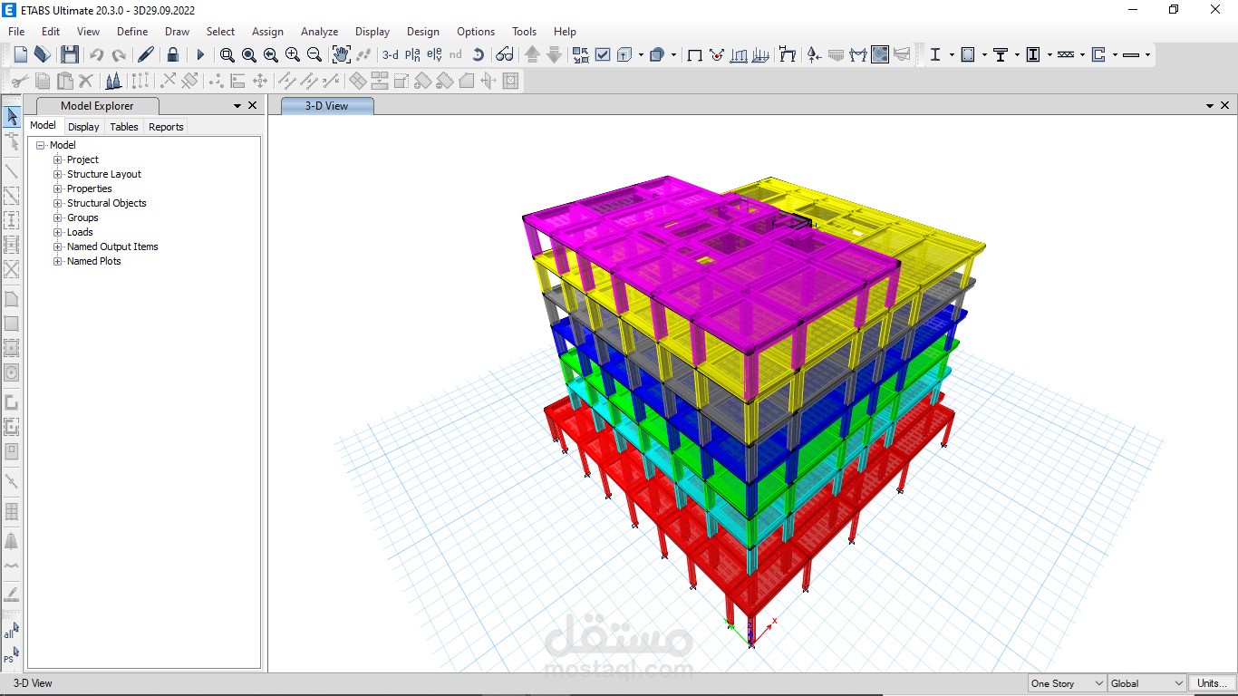Image resolution: width=1238 pixels, height=696 pixels.
Task: Set the 3-d view button
Action: pos(391,54)
